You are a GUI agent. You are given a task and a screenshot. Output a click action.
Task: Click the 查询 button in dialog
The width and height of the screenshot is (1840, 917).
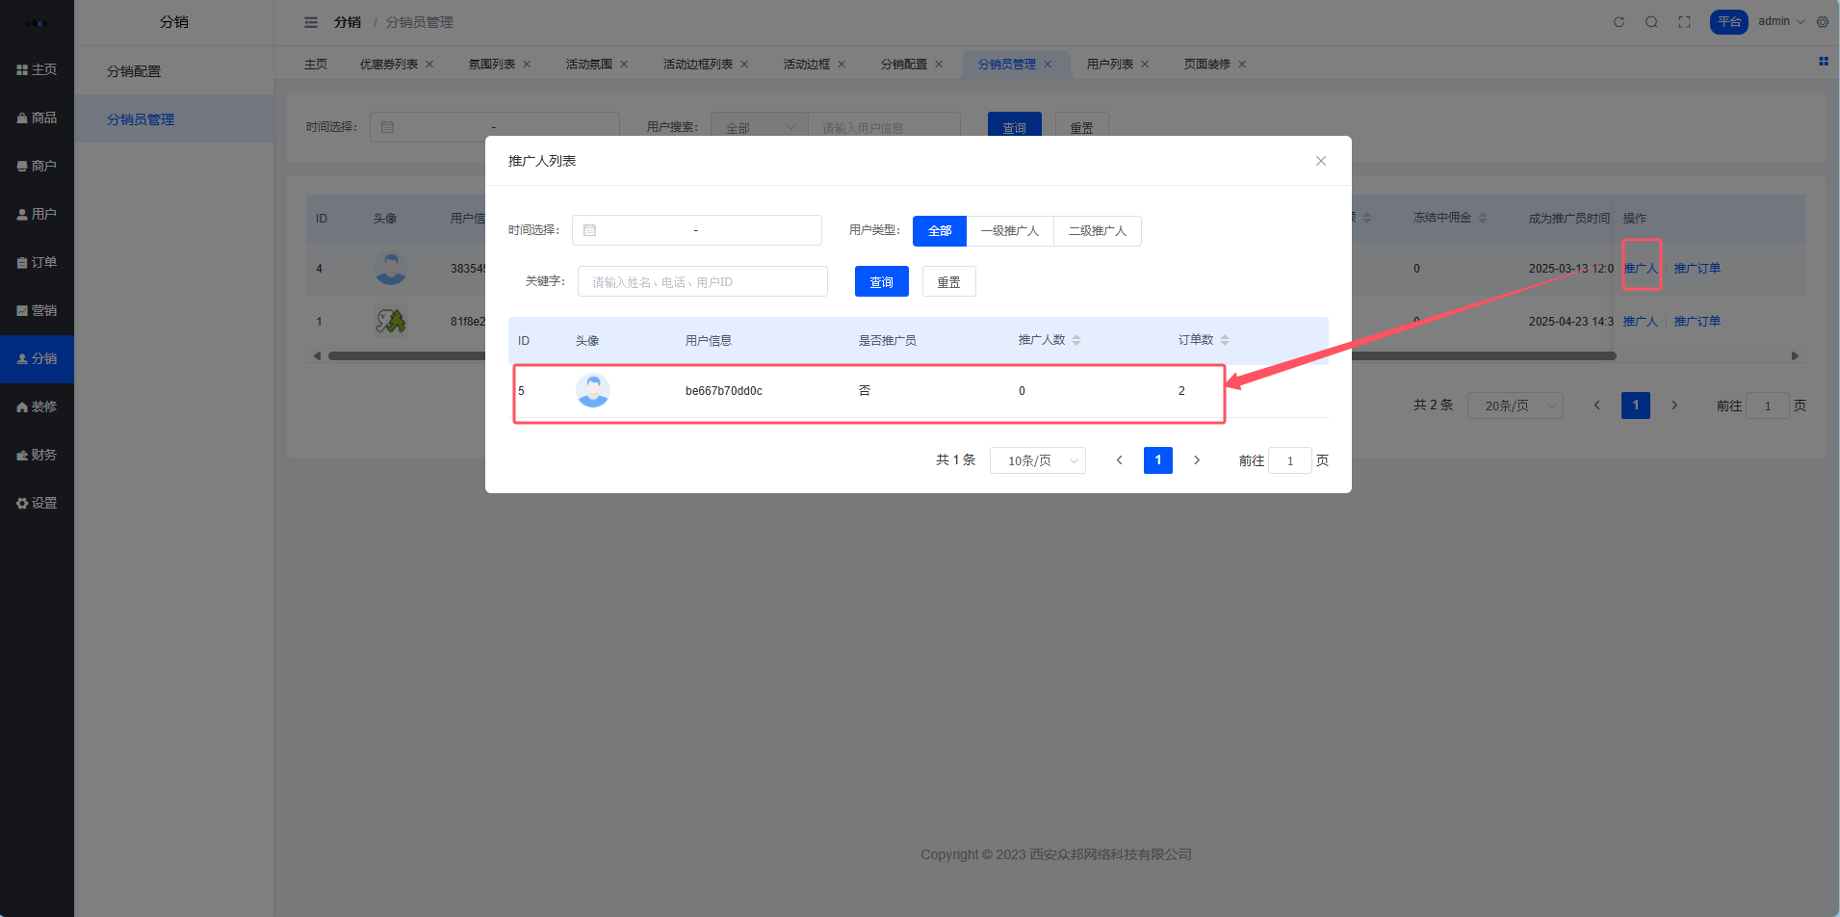point(881,282)
